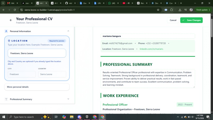Screen dimensions: 213x120
Task: Focus the City field
Action: [22, 74]
